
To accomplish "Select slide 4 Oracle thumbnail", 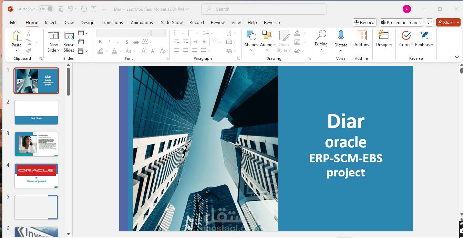I will point(36,176).
